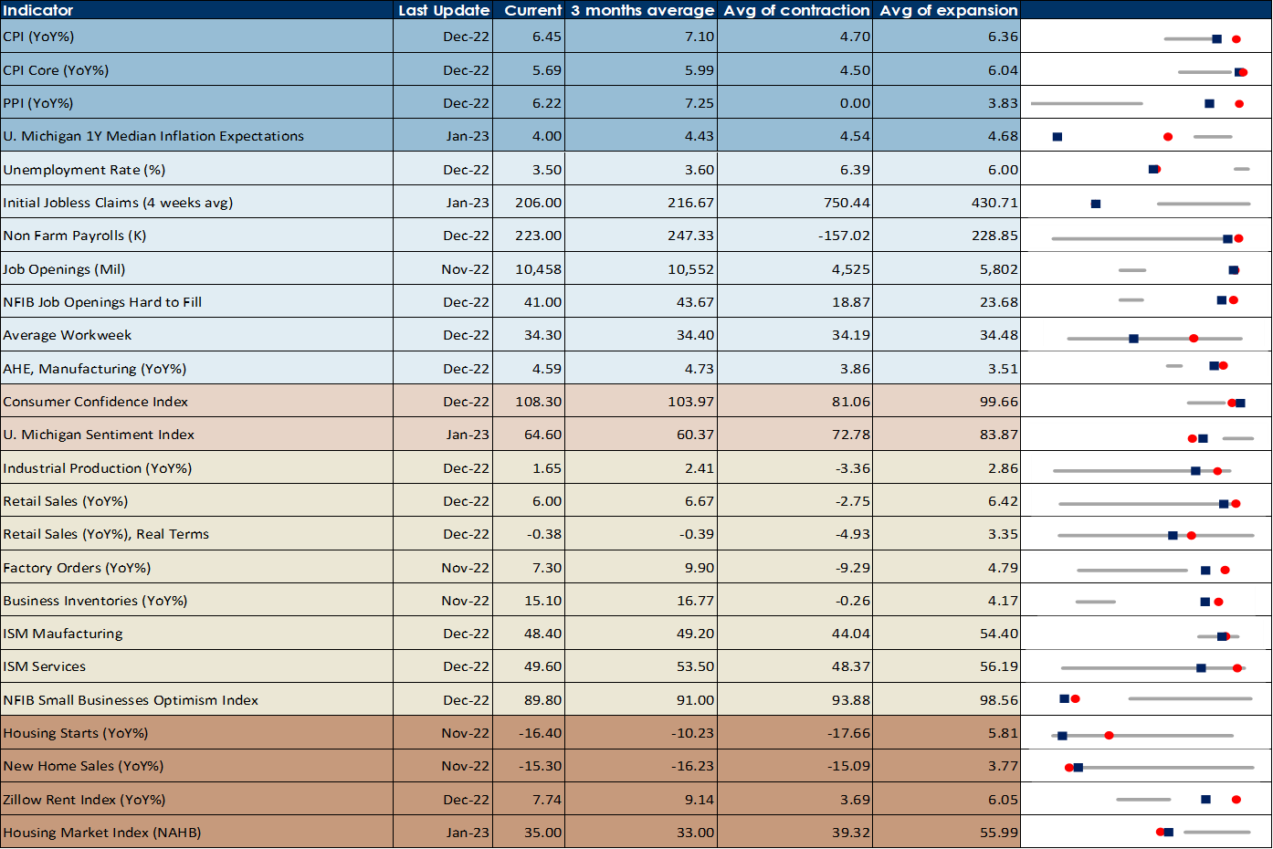
Task: Click the red dot in the Retail Sales Real Terms chart
Action: (1191, 535)
